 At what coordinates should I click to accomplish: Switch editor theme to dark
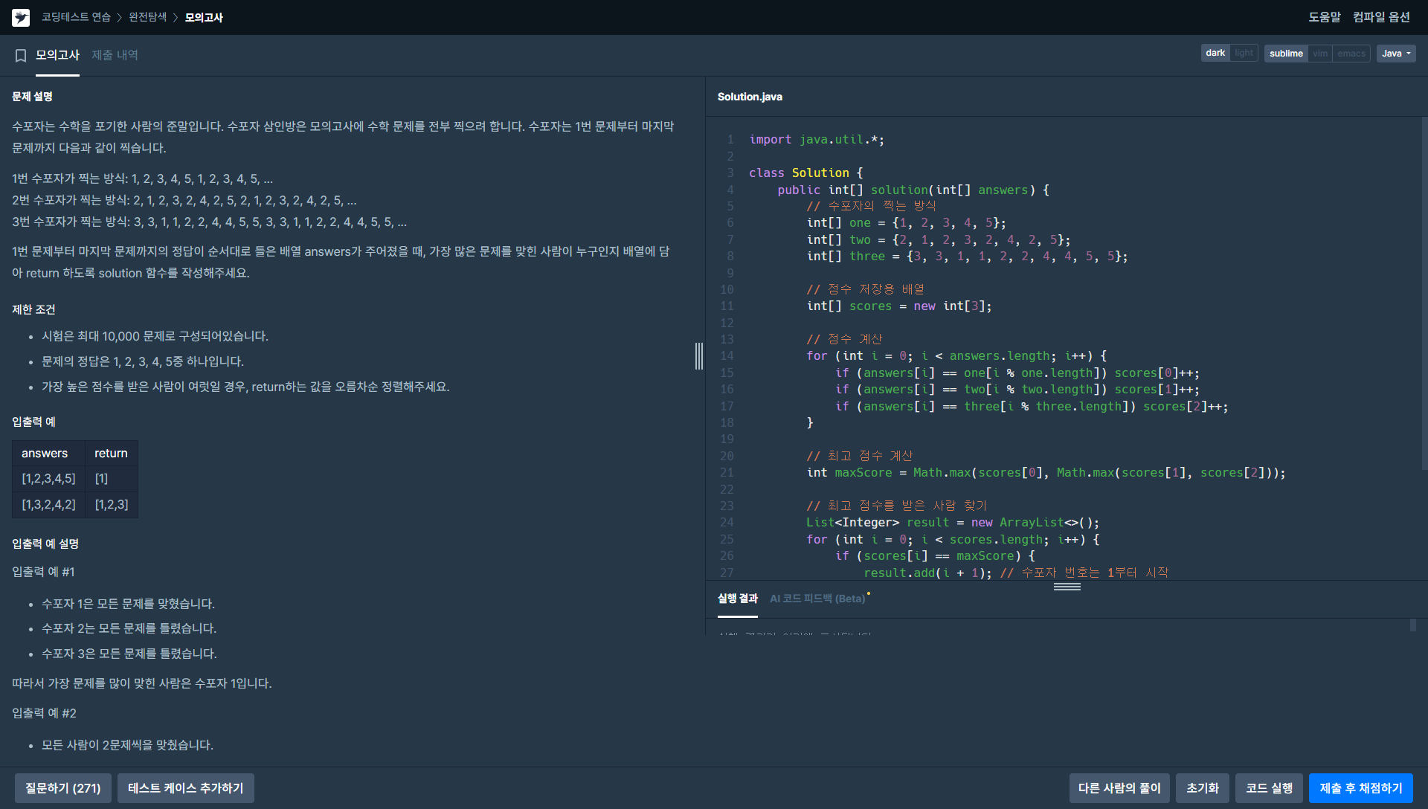click(1215, 53)
